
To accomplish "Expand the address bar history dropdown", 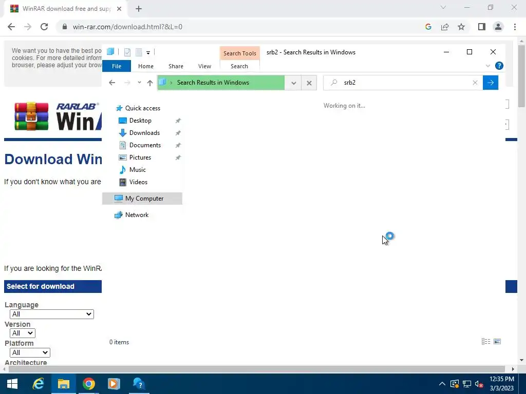I will 293,83.
